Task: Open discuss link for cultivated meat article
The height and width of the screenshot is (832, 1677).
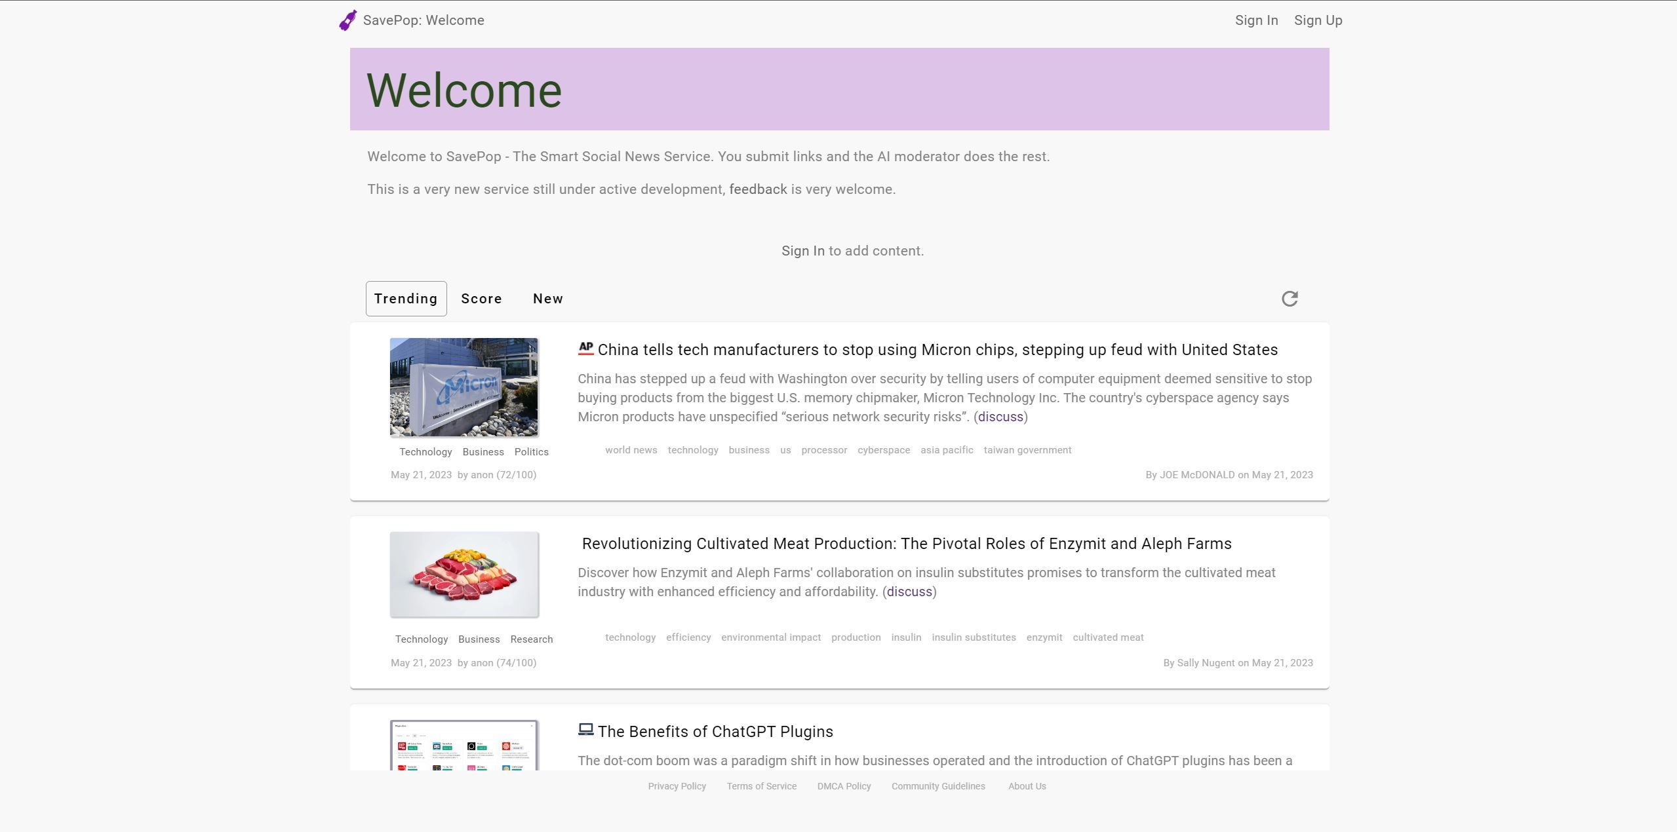Action: (x=909, y=592)
